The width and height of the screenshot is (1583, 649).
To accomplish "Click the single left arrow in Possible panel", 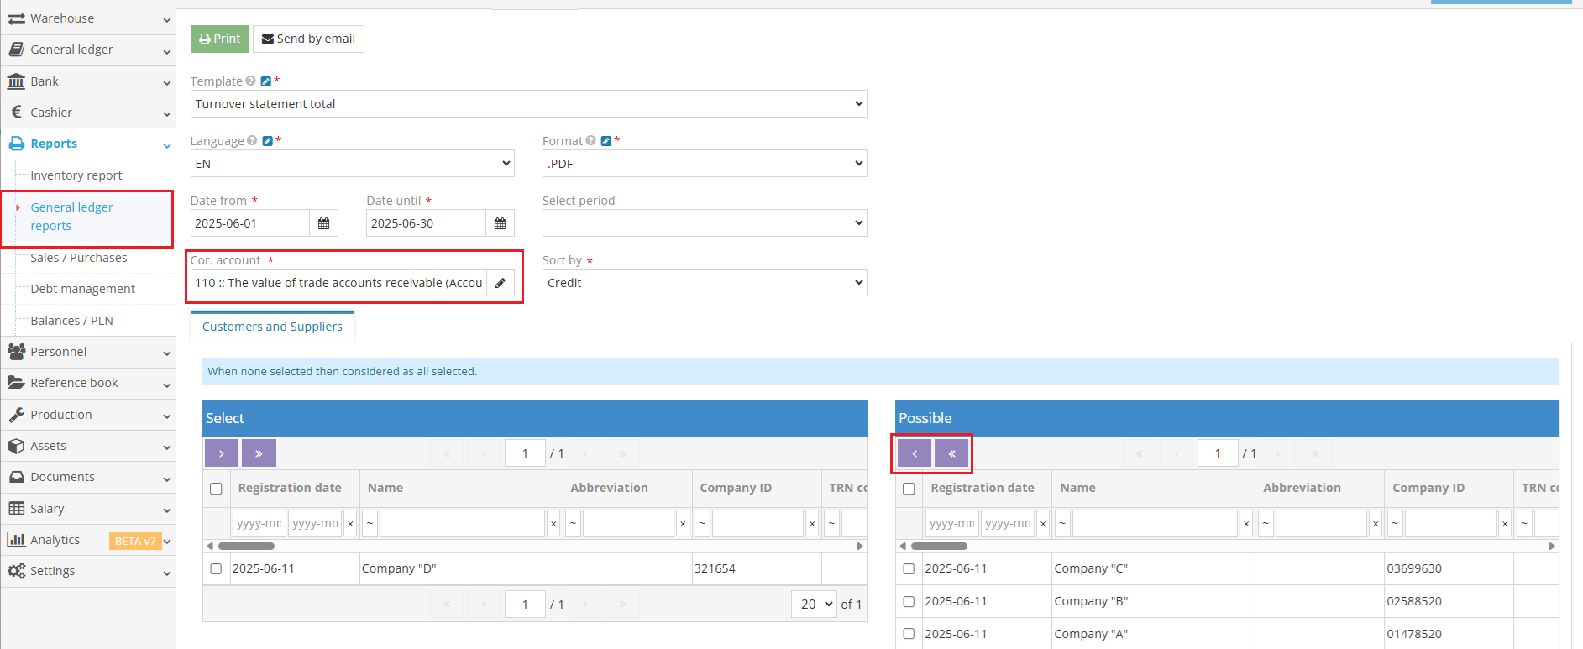I will (x=915, y=453).
